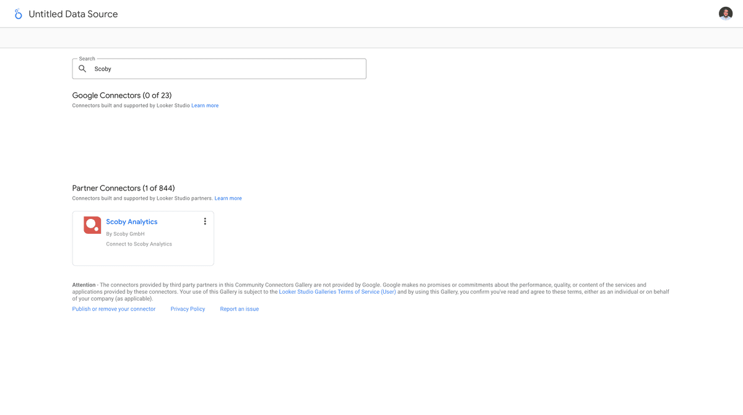
Task: Click the Untitled Data Source title
Action: click(73, 14)
